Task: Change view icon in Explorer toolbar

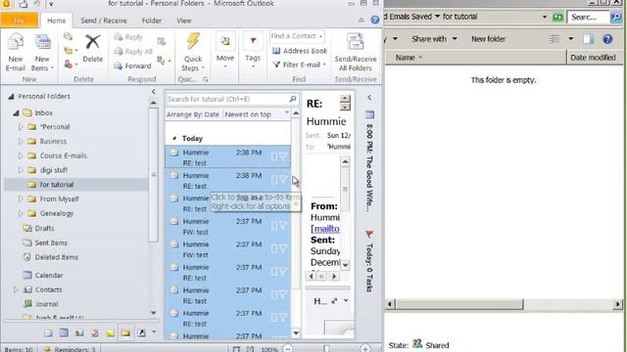Action: [x=554, y=39]
